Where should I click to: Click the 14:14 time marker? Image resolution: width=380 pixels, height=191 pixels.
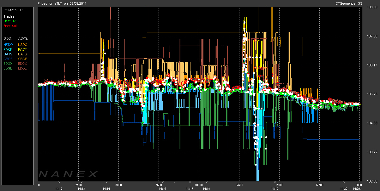coord(106,188)
